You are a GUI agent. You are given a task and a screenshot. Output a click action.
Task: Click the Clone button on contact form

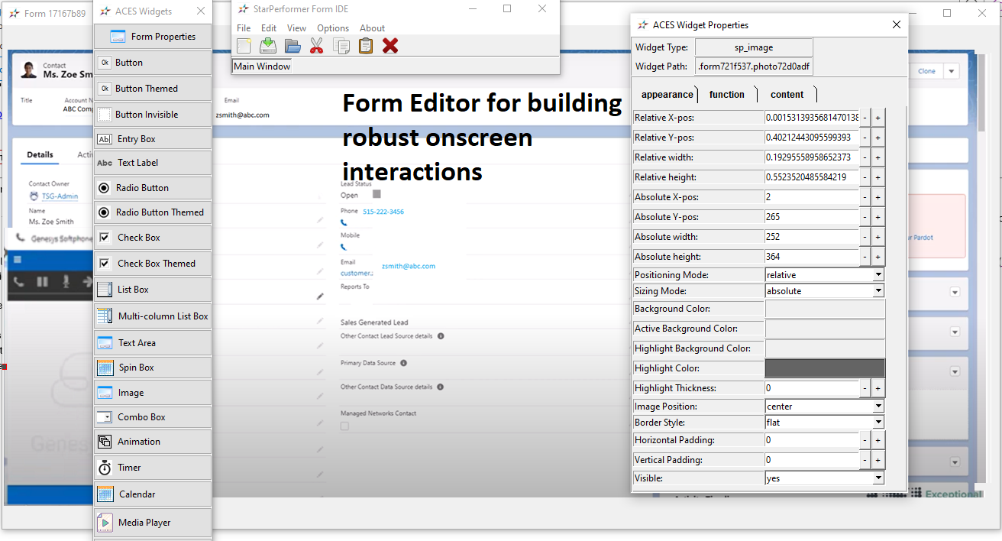(926, 71)
